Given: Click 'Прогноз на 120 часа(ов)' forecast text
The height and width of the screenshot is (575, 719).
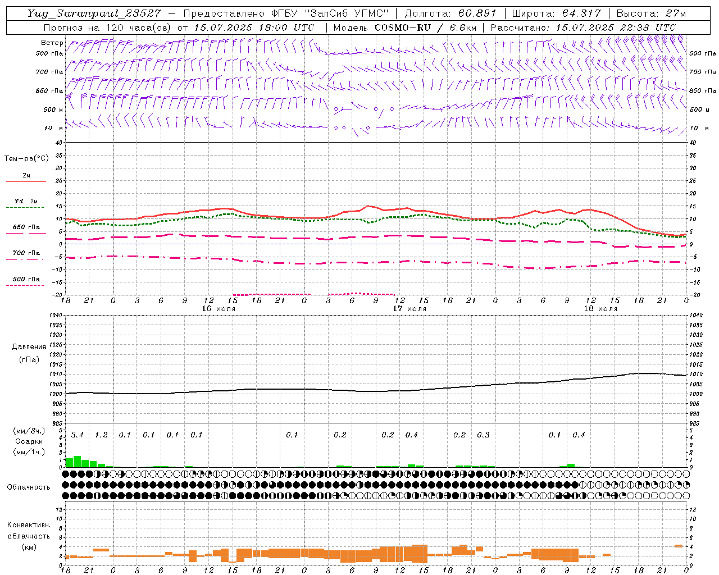Looking at the screenshot, I should point(108,28).
